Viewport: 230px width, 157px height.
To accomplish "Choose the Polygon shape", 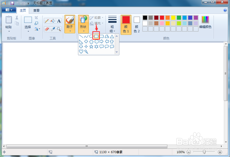I will 107,36.
